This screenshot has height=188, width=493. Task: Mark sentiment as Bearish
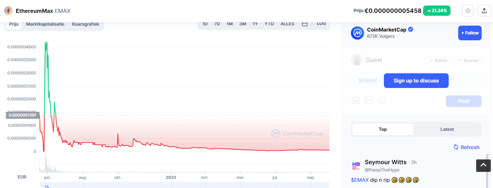coord(468,60)
